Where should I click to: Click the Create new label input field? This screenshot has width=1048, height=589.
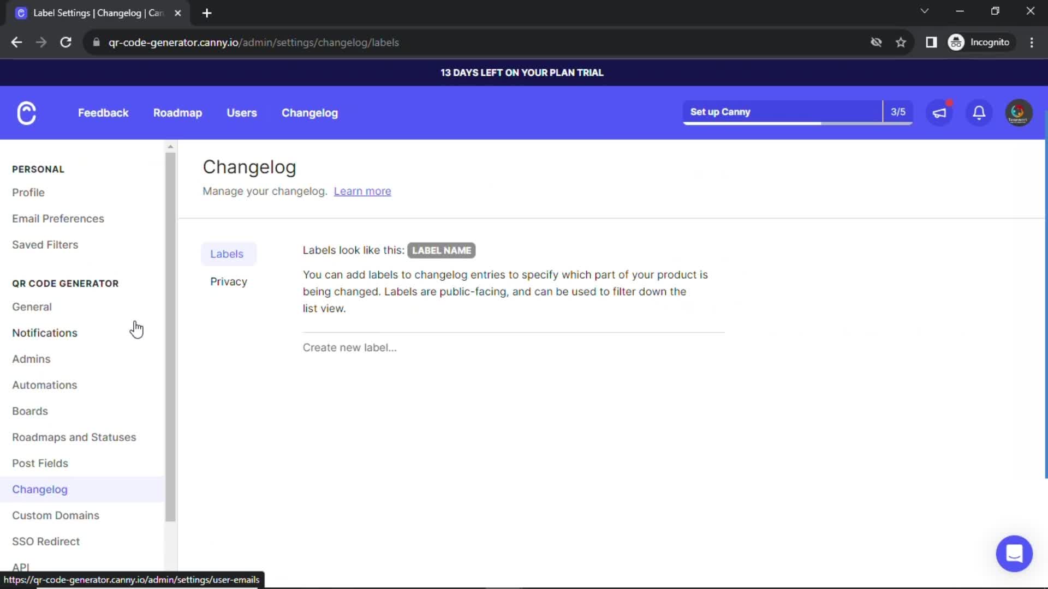click(x=350, y=347)
